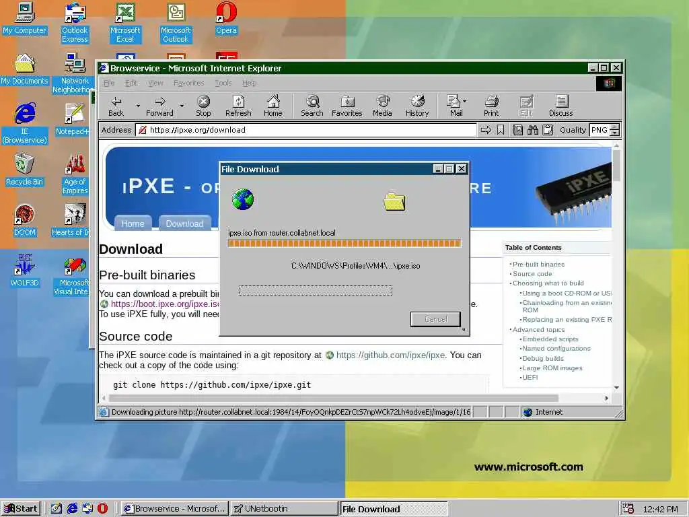Click the bookmark ribbon icon by address bar
Screen dimensions: 689x517
pyautogui.click(x=501, y=130)
